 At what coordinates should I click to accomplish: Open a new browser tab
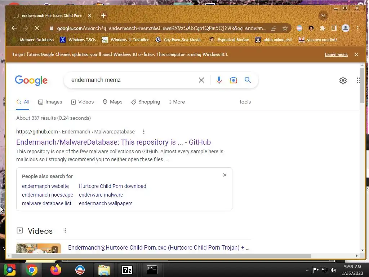pos(103,16)
